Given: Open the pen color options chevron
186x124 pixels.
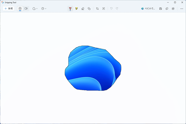Looking at the screenshot, I should [x=70, y=11].
